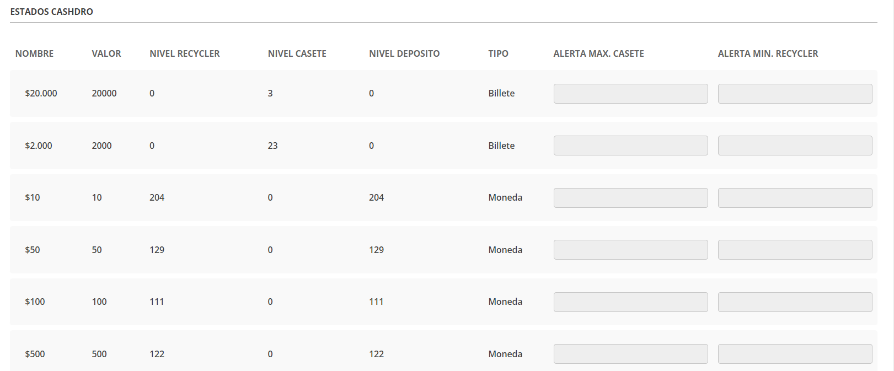Image resolution: width=894 pixels, height=371 pixels.
Task: Click the NIVEL CASETE column header
Action: pos(297,53)
